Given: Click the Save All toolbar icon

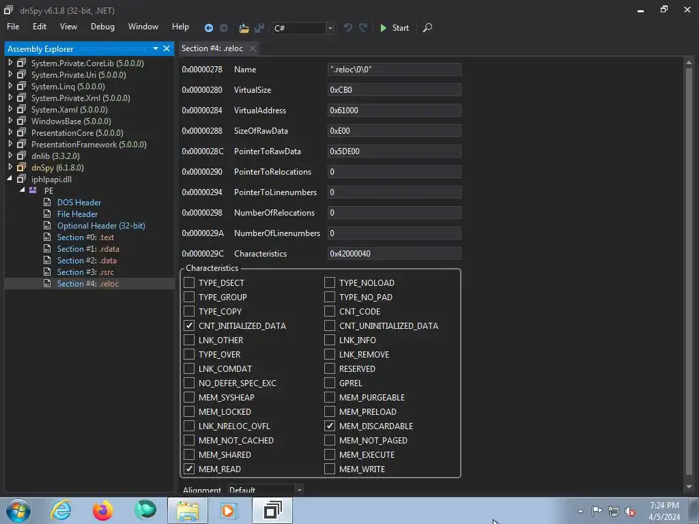Looking at the screenshot, I should coord(259,28).
